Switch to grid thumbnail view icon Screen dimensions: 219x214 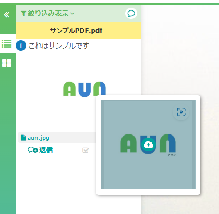pos(7,63)
